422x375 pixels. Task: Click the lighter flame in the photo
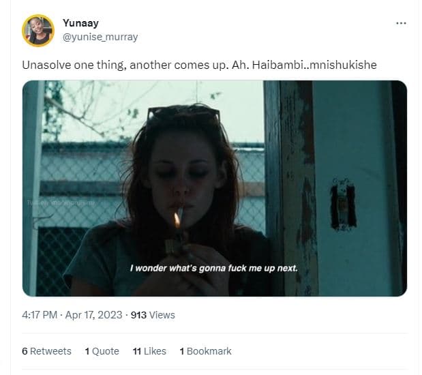click(x=179, y=220)
